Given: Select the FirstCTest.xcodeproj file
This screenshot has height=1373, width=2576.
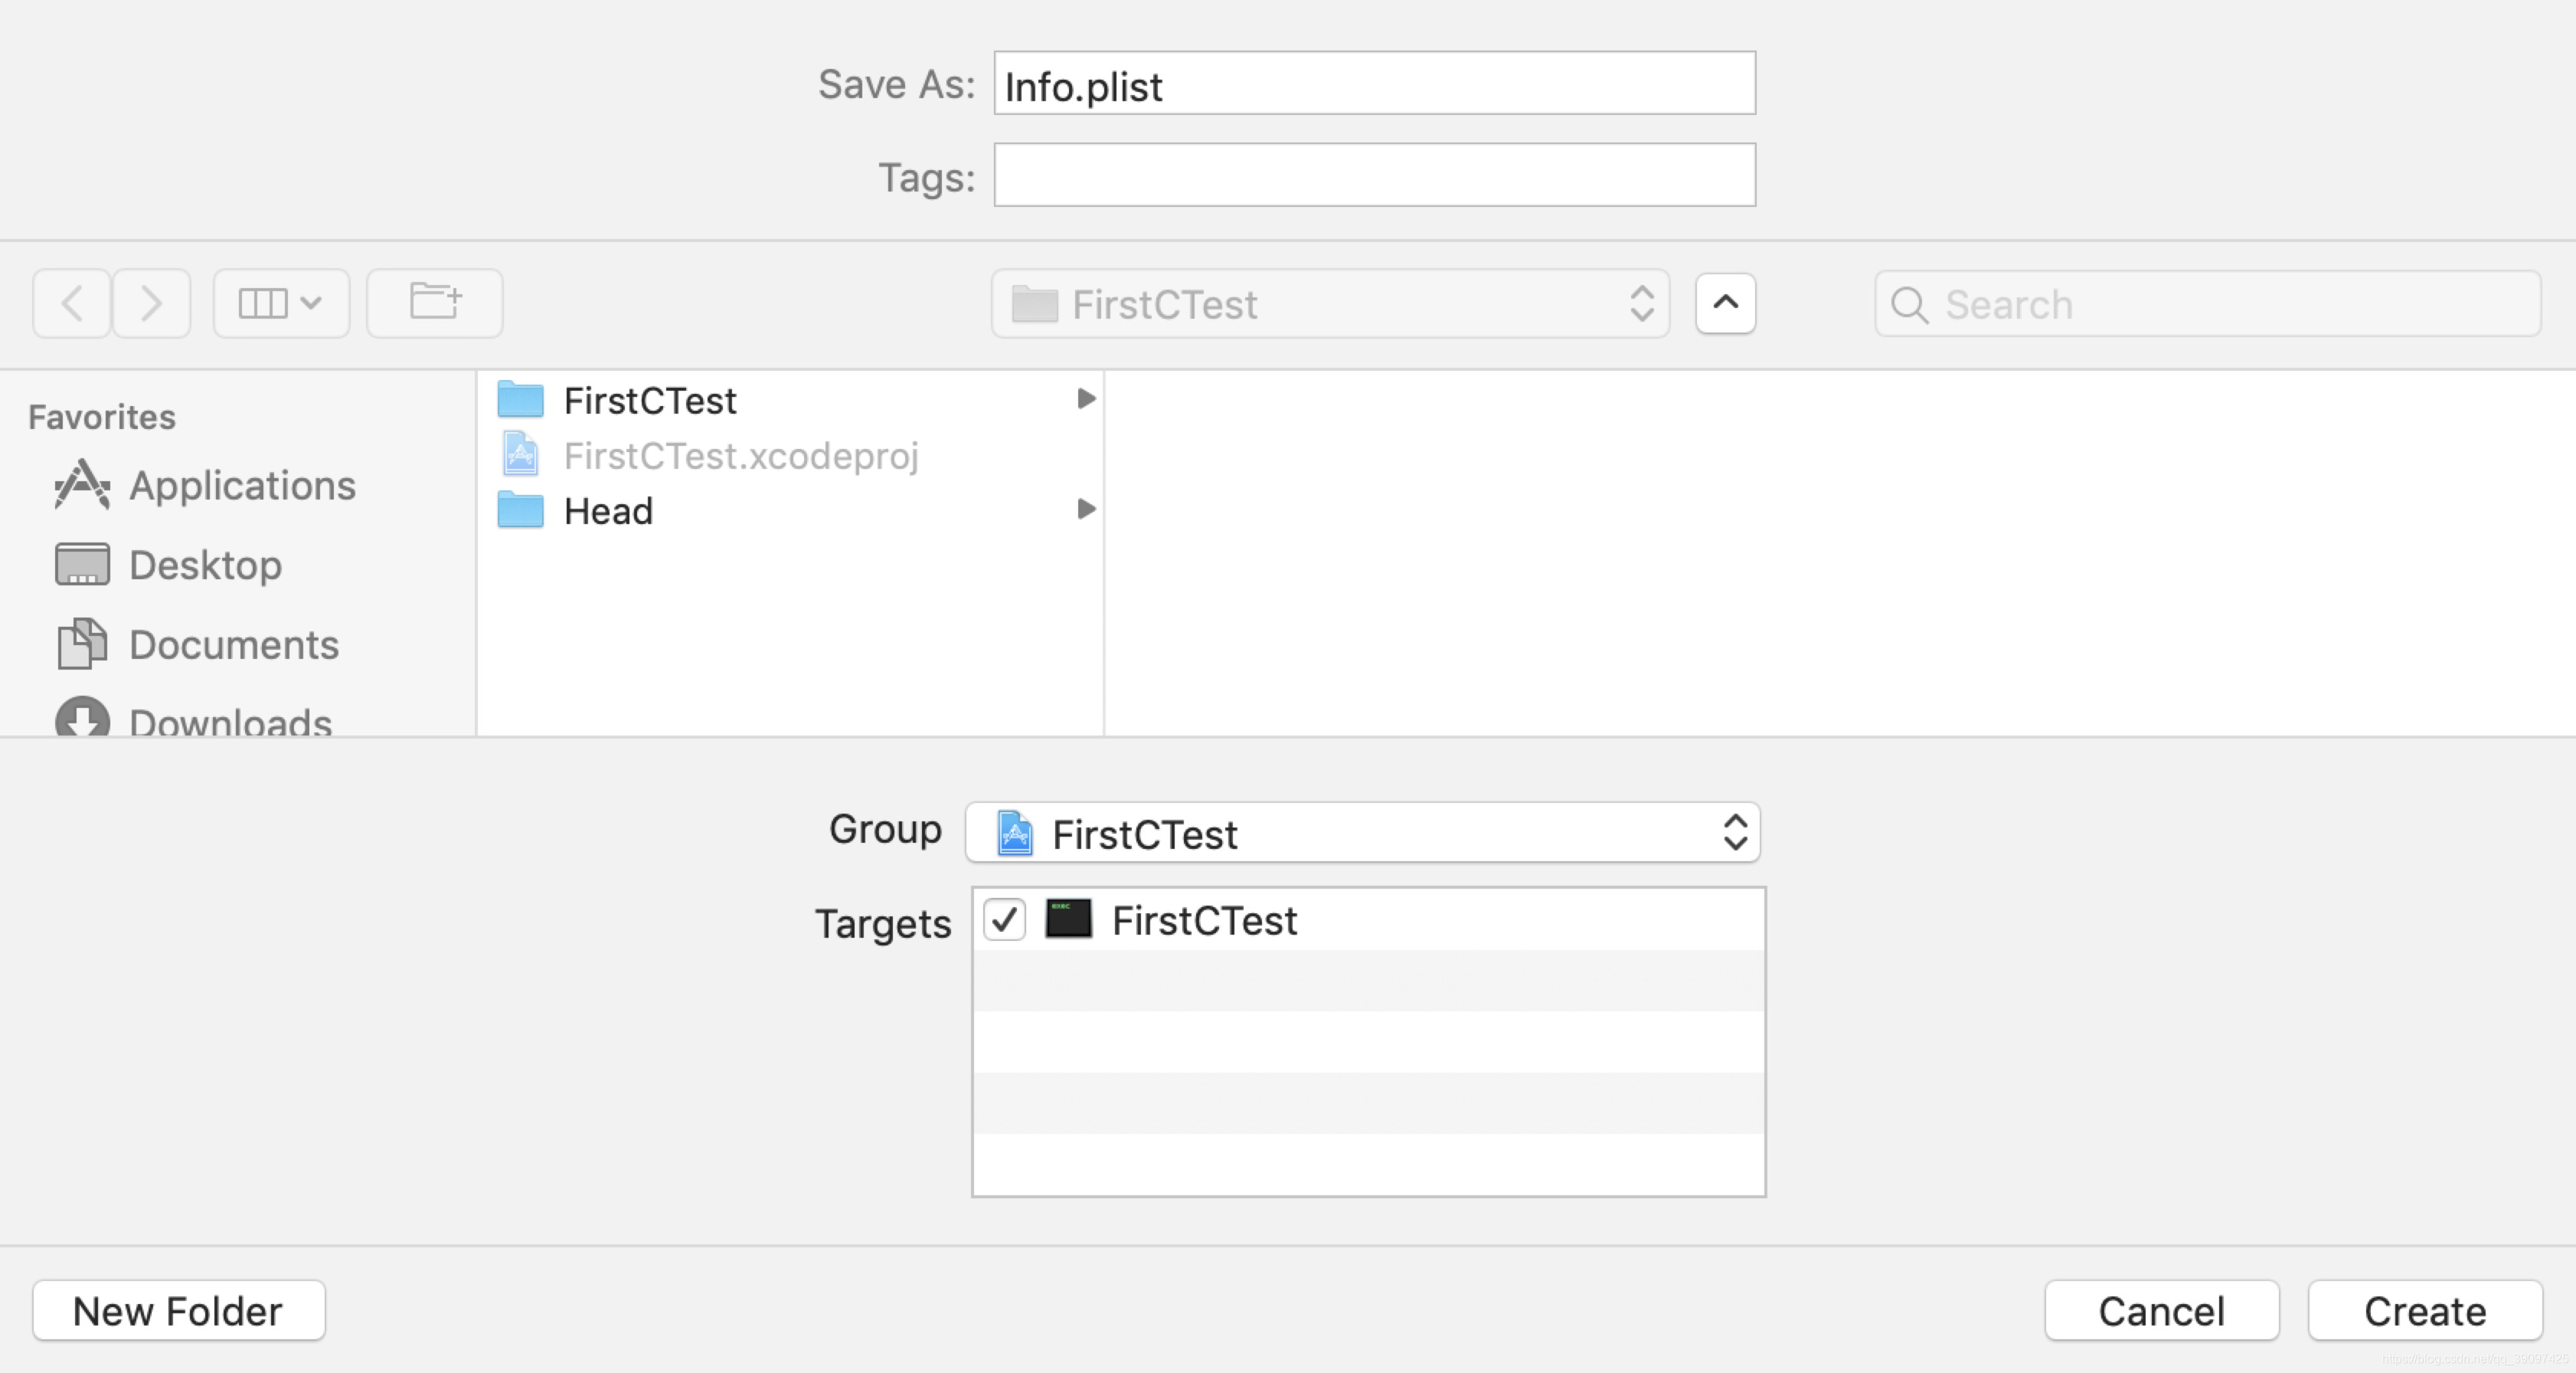Looking at the screenshot, I should [740, 457].
